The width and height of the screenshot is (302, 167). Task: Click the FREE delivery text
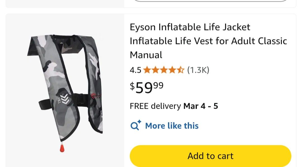(155, 106)
